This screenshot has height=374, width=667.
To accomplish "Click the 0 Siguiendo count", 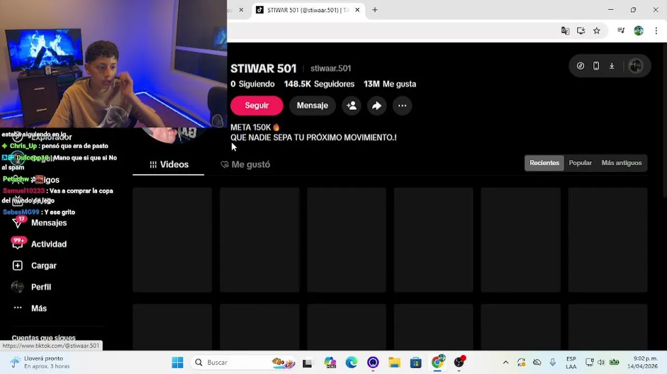I will click(252, 84).
